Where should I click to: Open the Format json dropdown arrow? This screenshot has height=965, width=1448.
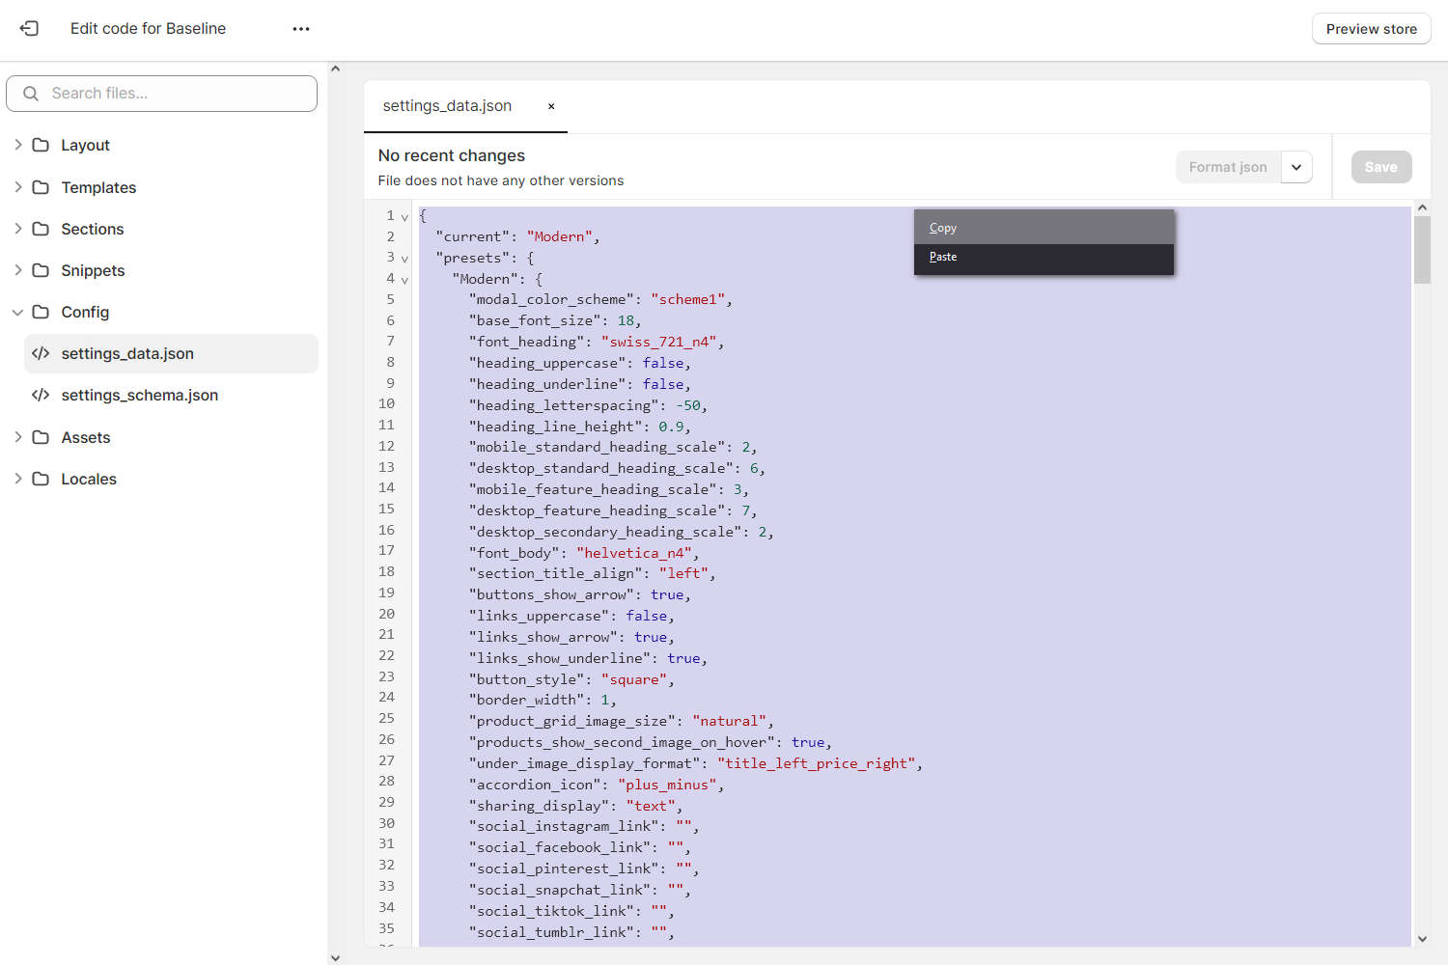tap(1296, 166)
